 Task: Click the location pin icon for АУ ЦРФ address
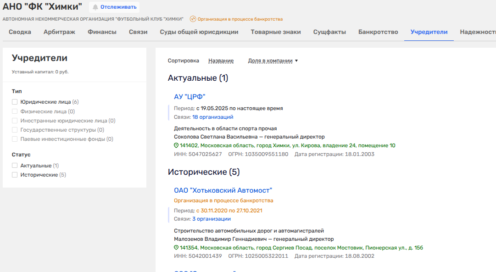point(176,145)
